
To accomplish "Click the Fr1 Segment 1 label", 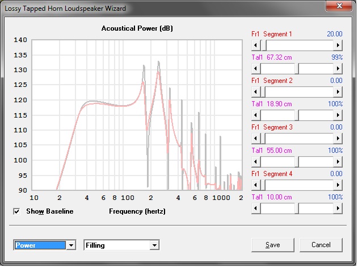I will [272, 34].
